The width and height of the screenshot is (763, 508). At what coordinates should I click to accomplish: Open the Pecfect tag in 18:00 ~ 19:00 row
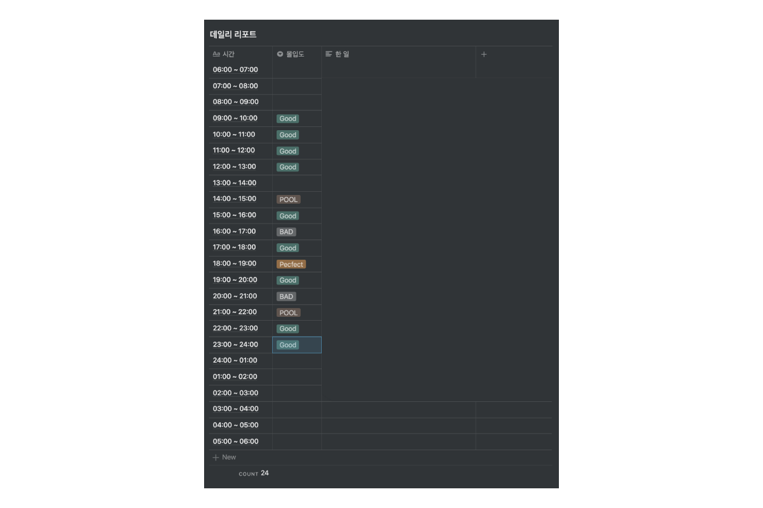pyautogui.click(x=291, y=264)
